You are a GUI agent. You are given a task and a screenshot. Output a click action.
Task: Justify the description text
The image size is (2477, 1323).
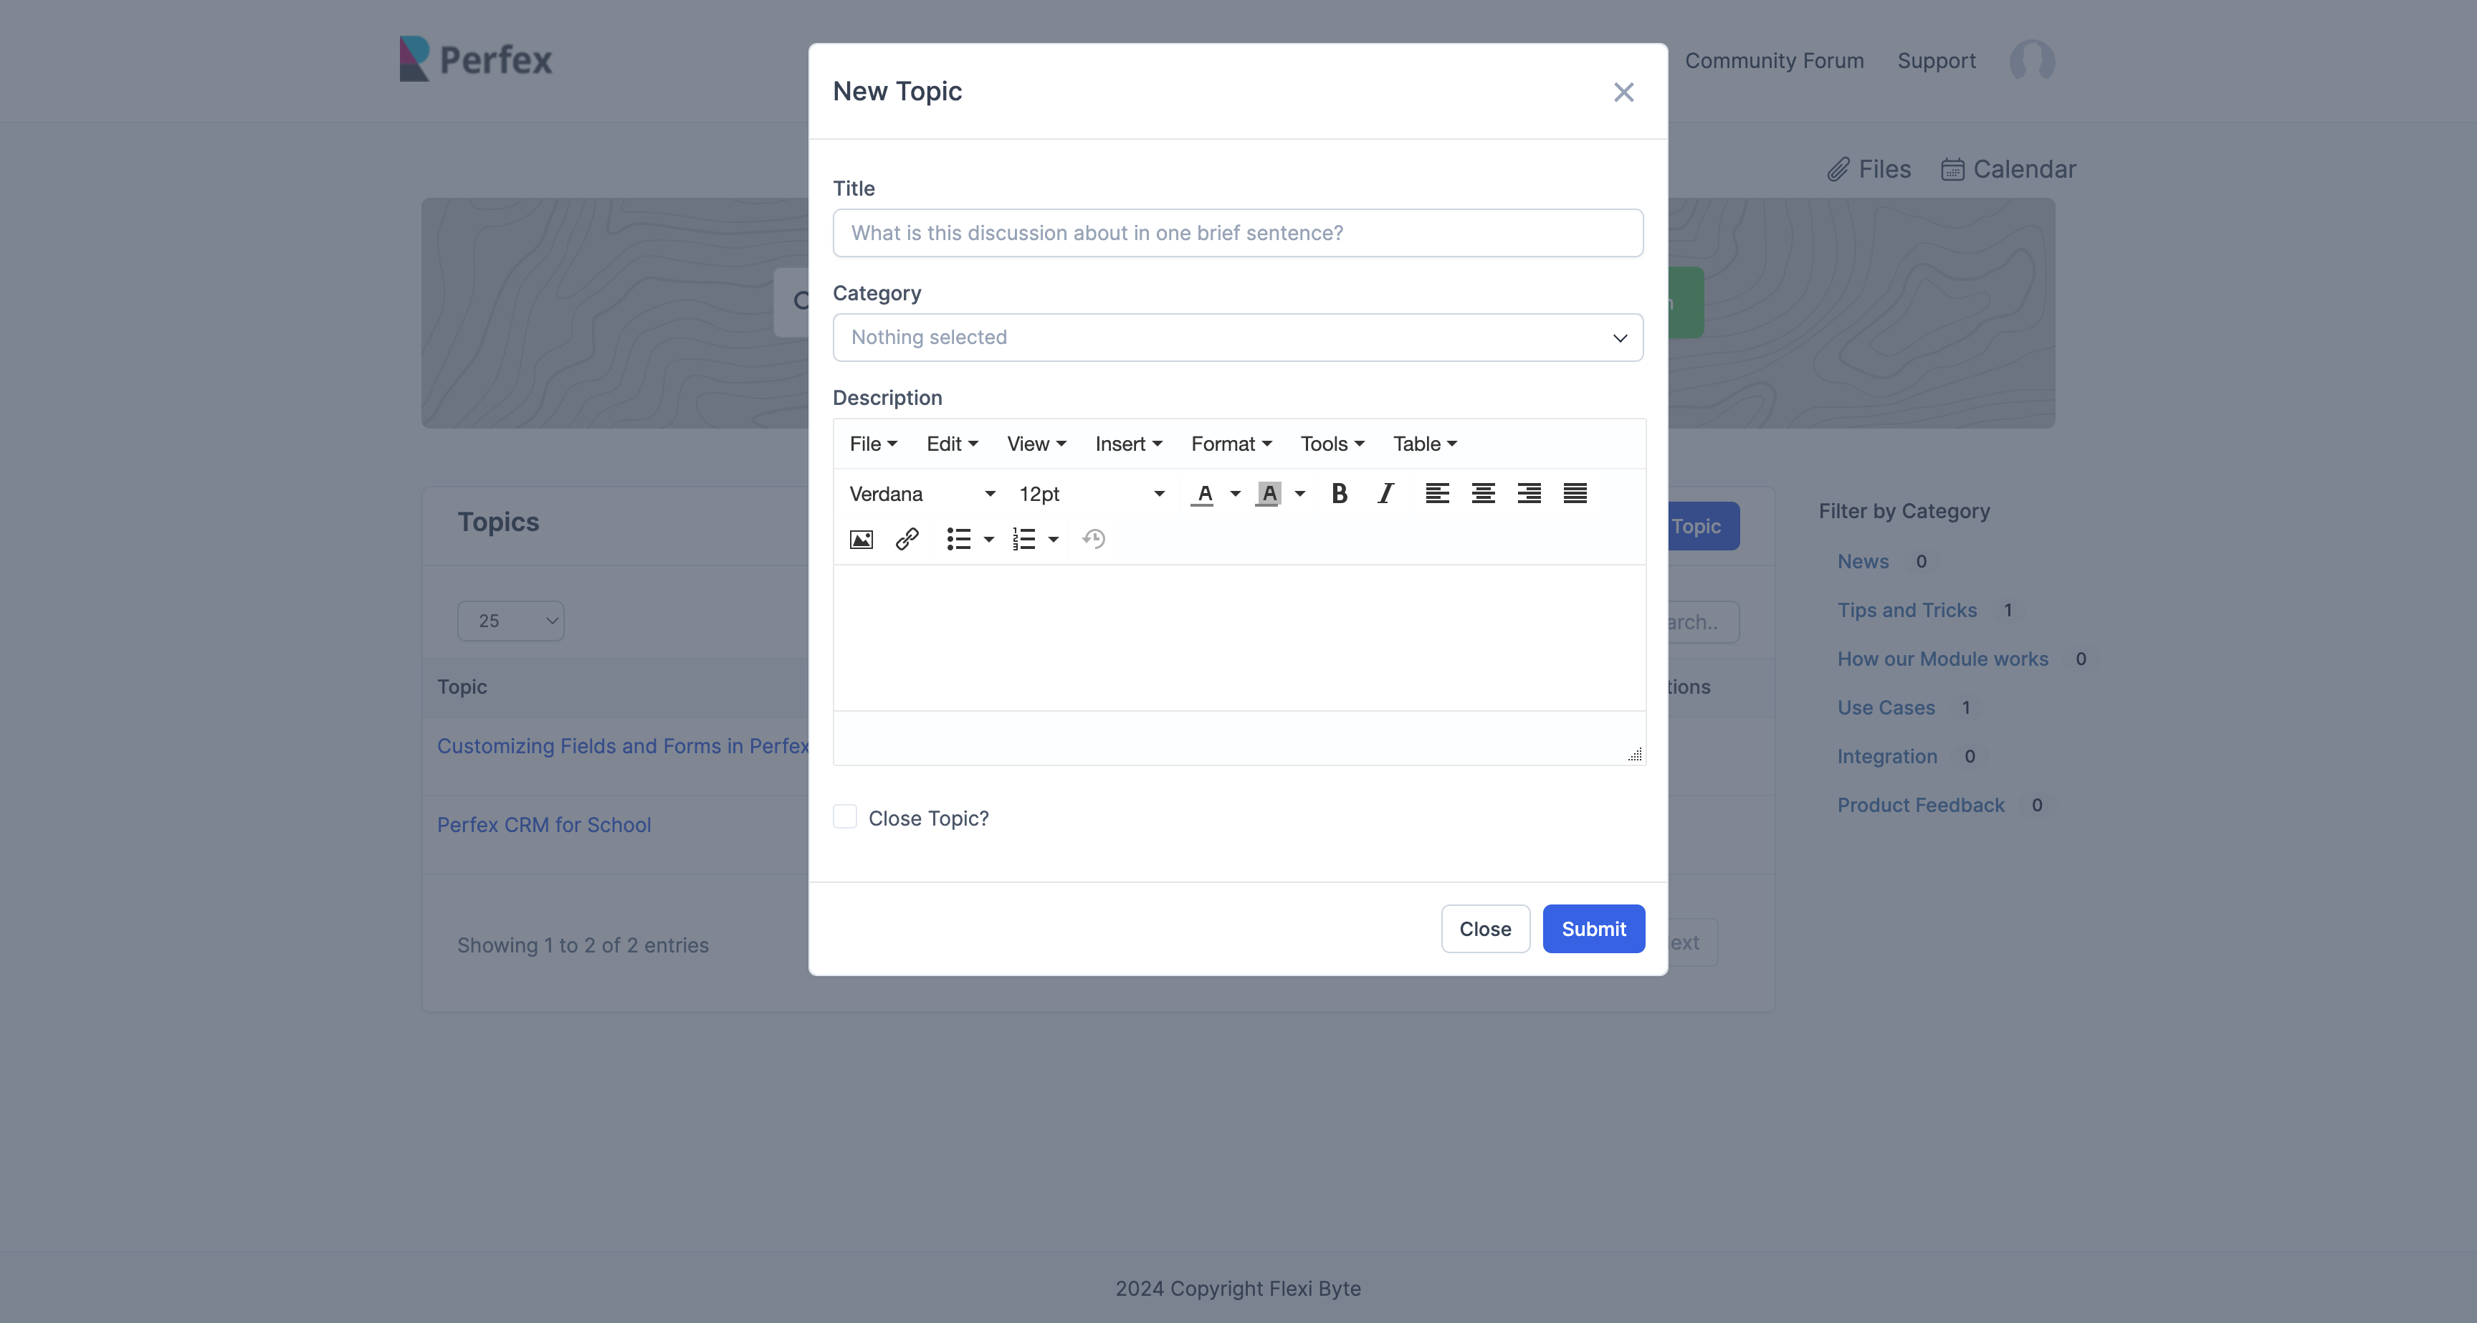1574,493
